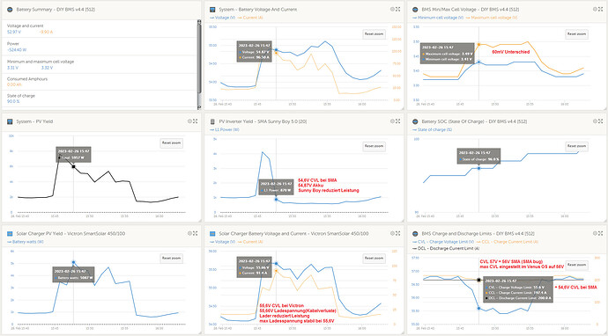The height and width of the screenshot is (336, 608).
Task: Toggle DCL Discharge Current Limit (A) series
Action: [446, 249]
